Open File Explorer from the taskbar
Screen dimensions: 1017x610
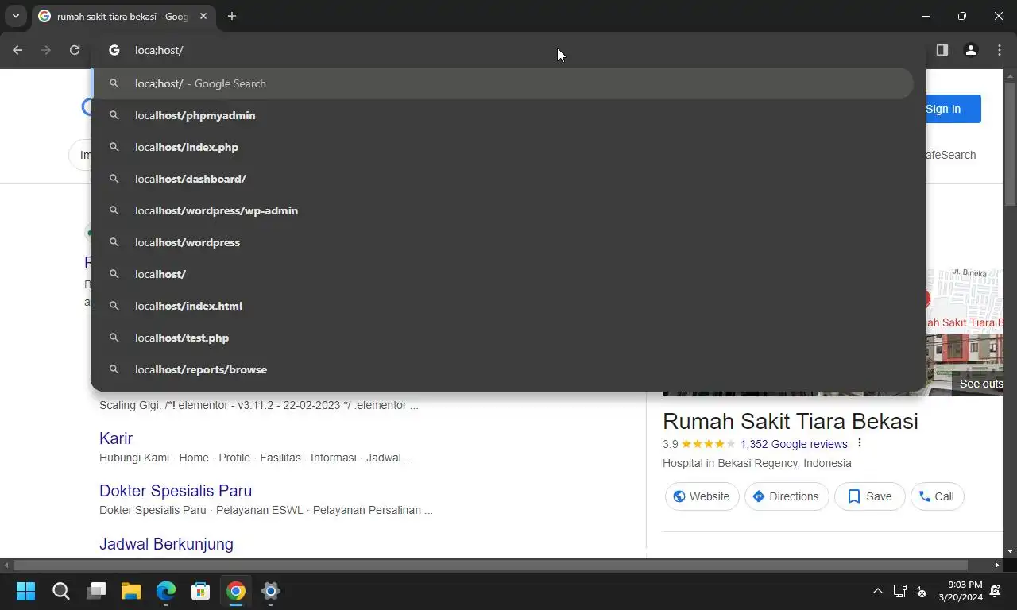pos(131,591)
